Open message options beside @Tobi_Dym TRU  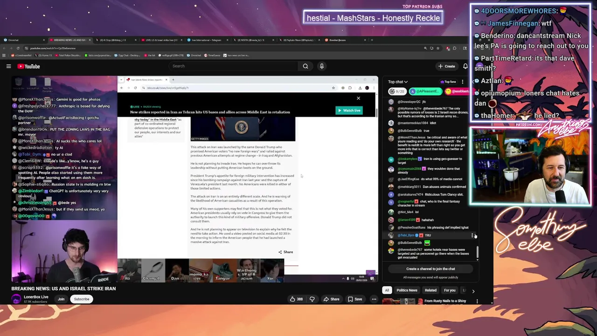(472, 236)
